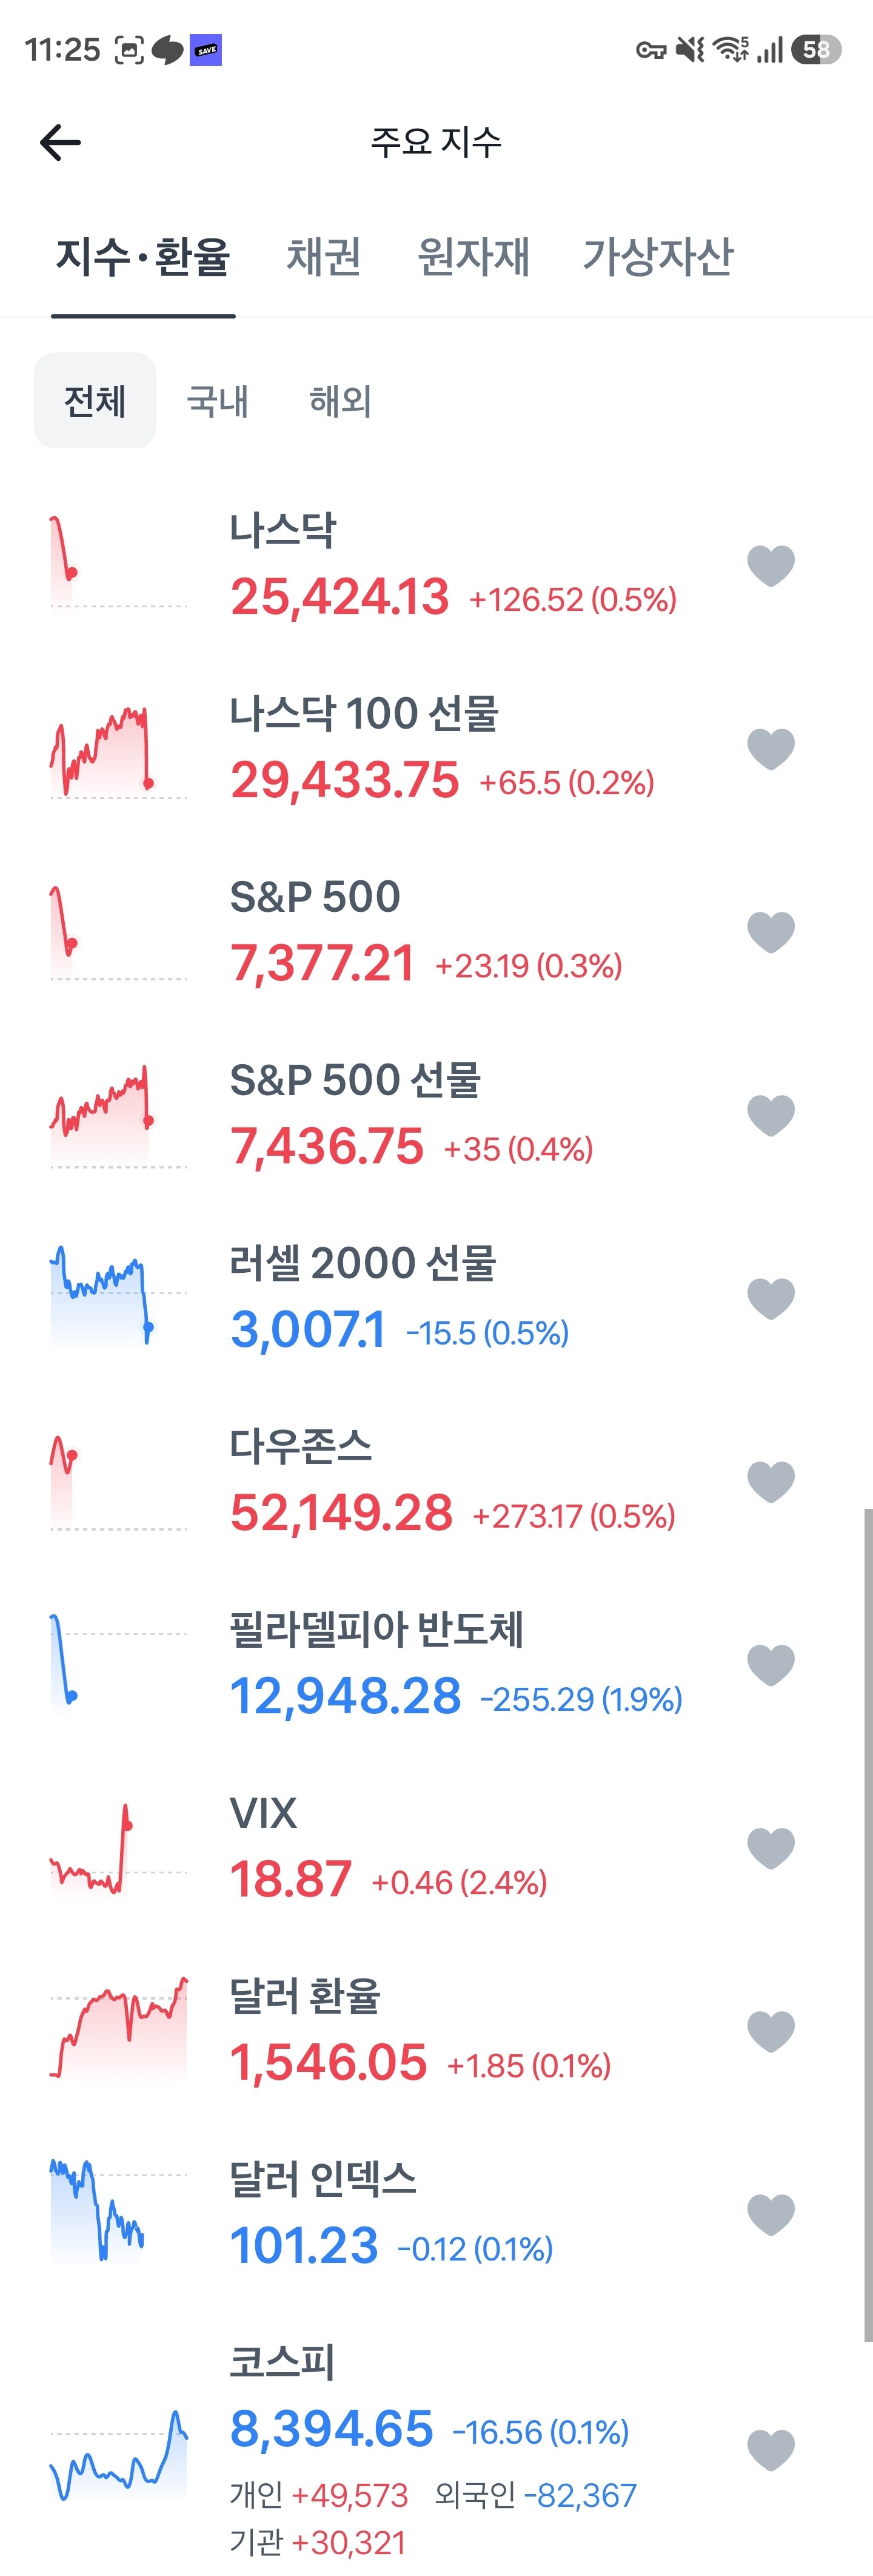Viewport: 873px width, 2576px height.
Task: Tap the back arrow icon
Action: point(60,142)
